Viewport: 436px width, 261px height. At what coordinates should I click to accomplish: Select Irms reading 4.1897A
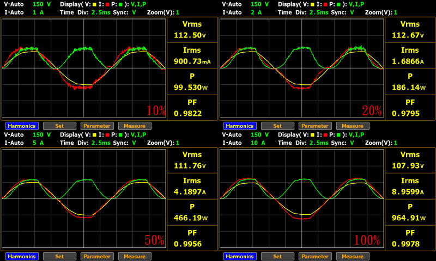190,191
